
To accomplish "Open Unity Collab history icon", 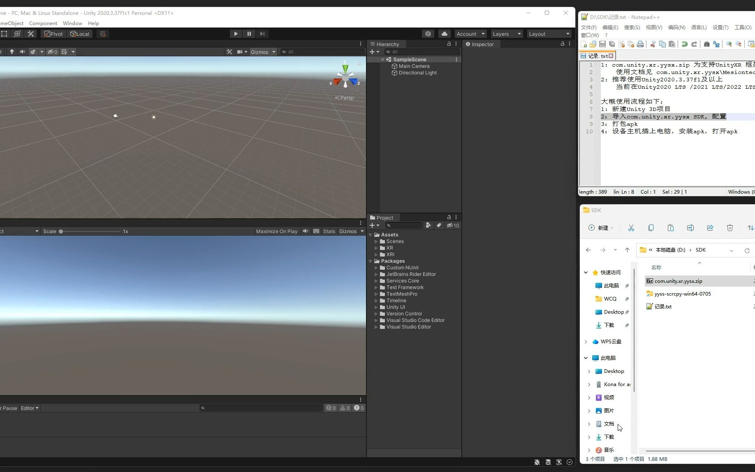I will point(428,34).
